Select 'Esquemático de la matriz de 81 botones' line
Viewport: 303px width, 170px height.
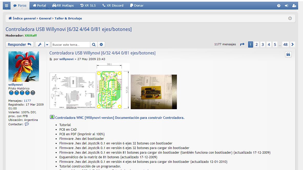(108, 157)
